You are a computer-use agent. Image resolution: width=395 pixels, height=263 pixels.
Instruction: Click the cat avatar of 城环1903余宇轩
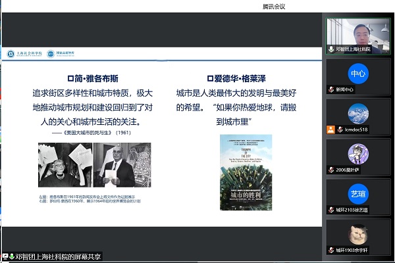point(358,233)
